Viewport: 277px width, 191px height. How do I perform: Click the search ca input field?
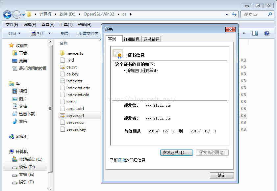[x=254, y=14]
